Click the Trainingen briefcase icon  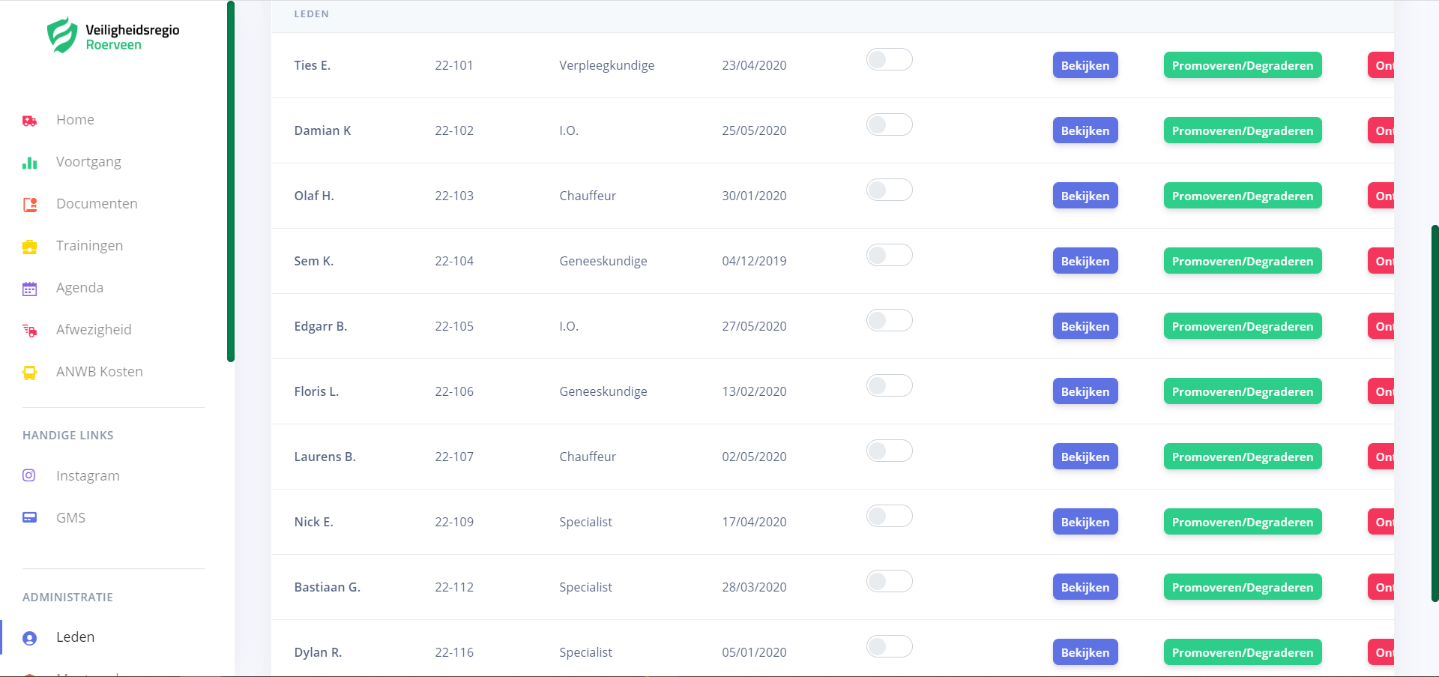point(30,247)
